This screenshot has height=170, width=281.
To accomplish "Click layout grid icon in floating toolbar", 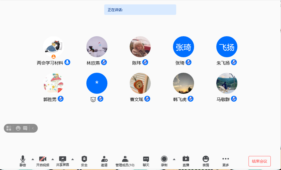I will [9, 128].
